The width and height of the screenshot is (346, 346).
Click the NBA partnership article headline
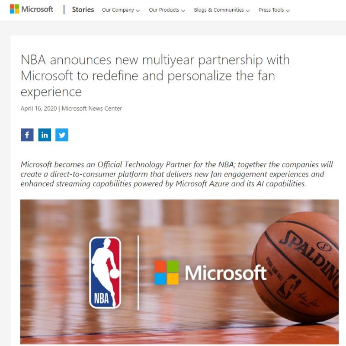155,76
